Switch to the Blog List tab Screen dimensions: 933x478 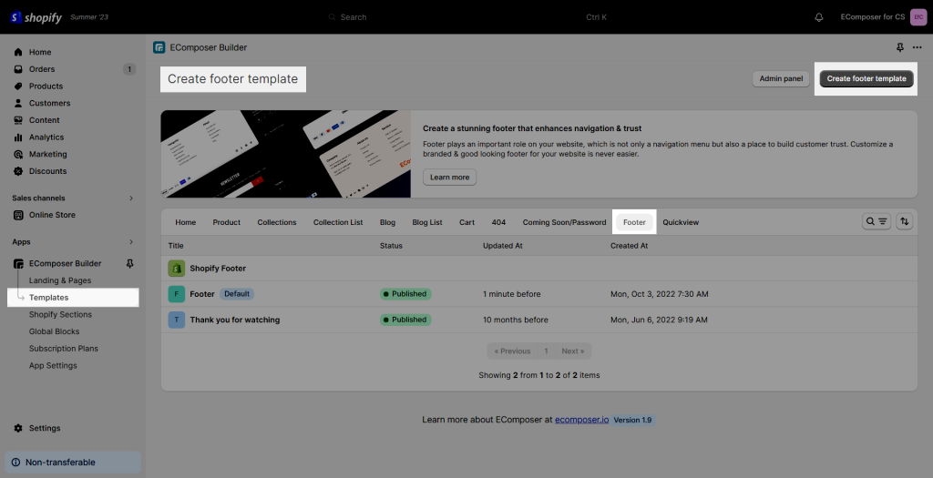click(x=427, y=222)
